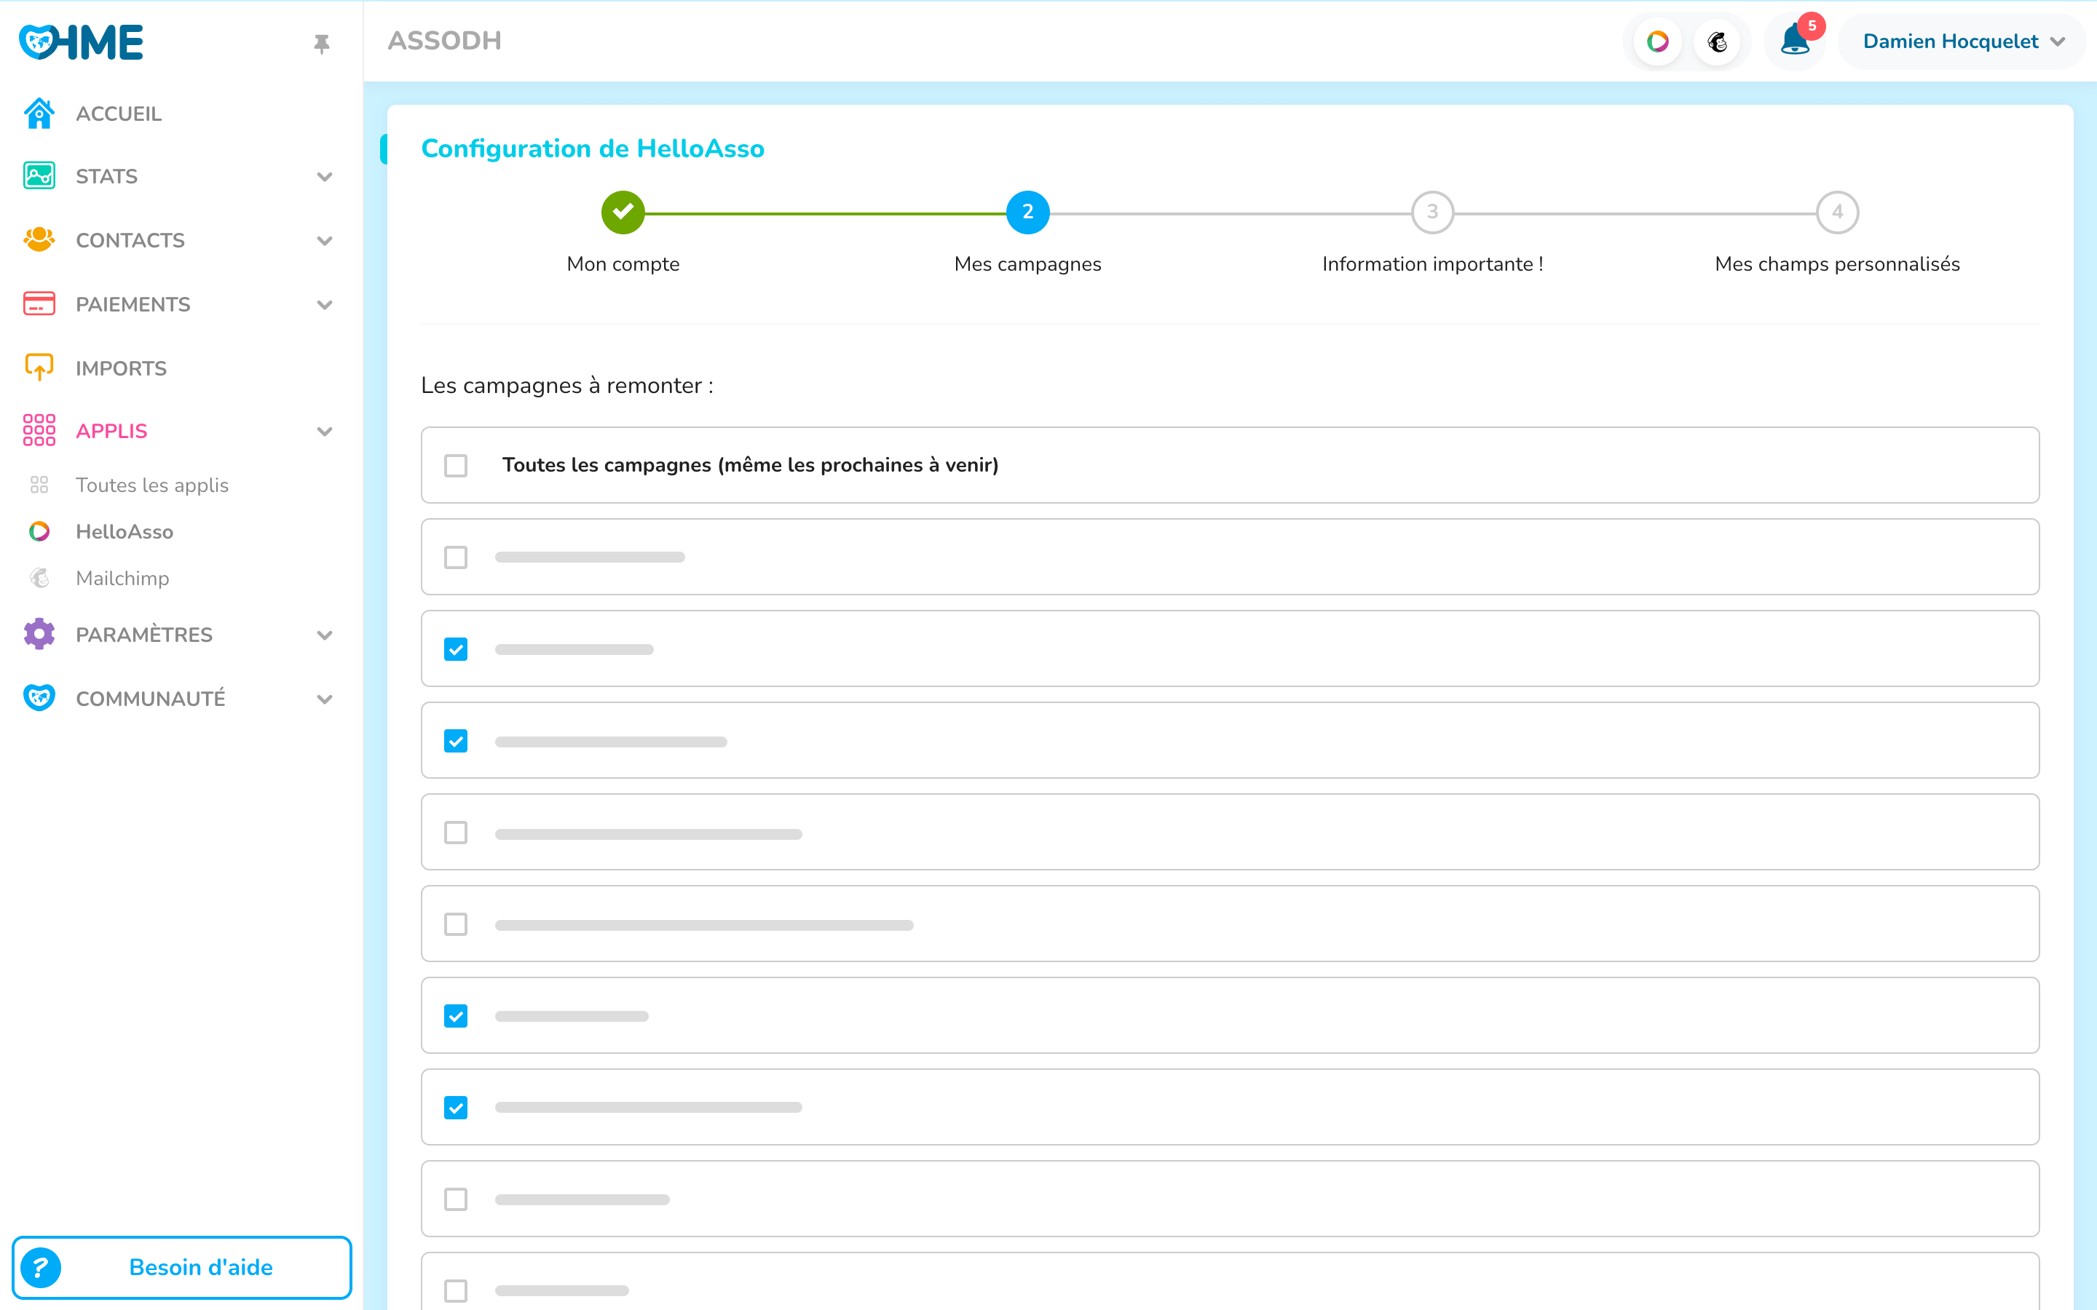Viewport: 2097px width, 1310px height.
Task: Open 'Toutes les applis' link
Action: point(151,485)
